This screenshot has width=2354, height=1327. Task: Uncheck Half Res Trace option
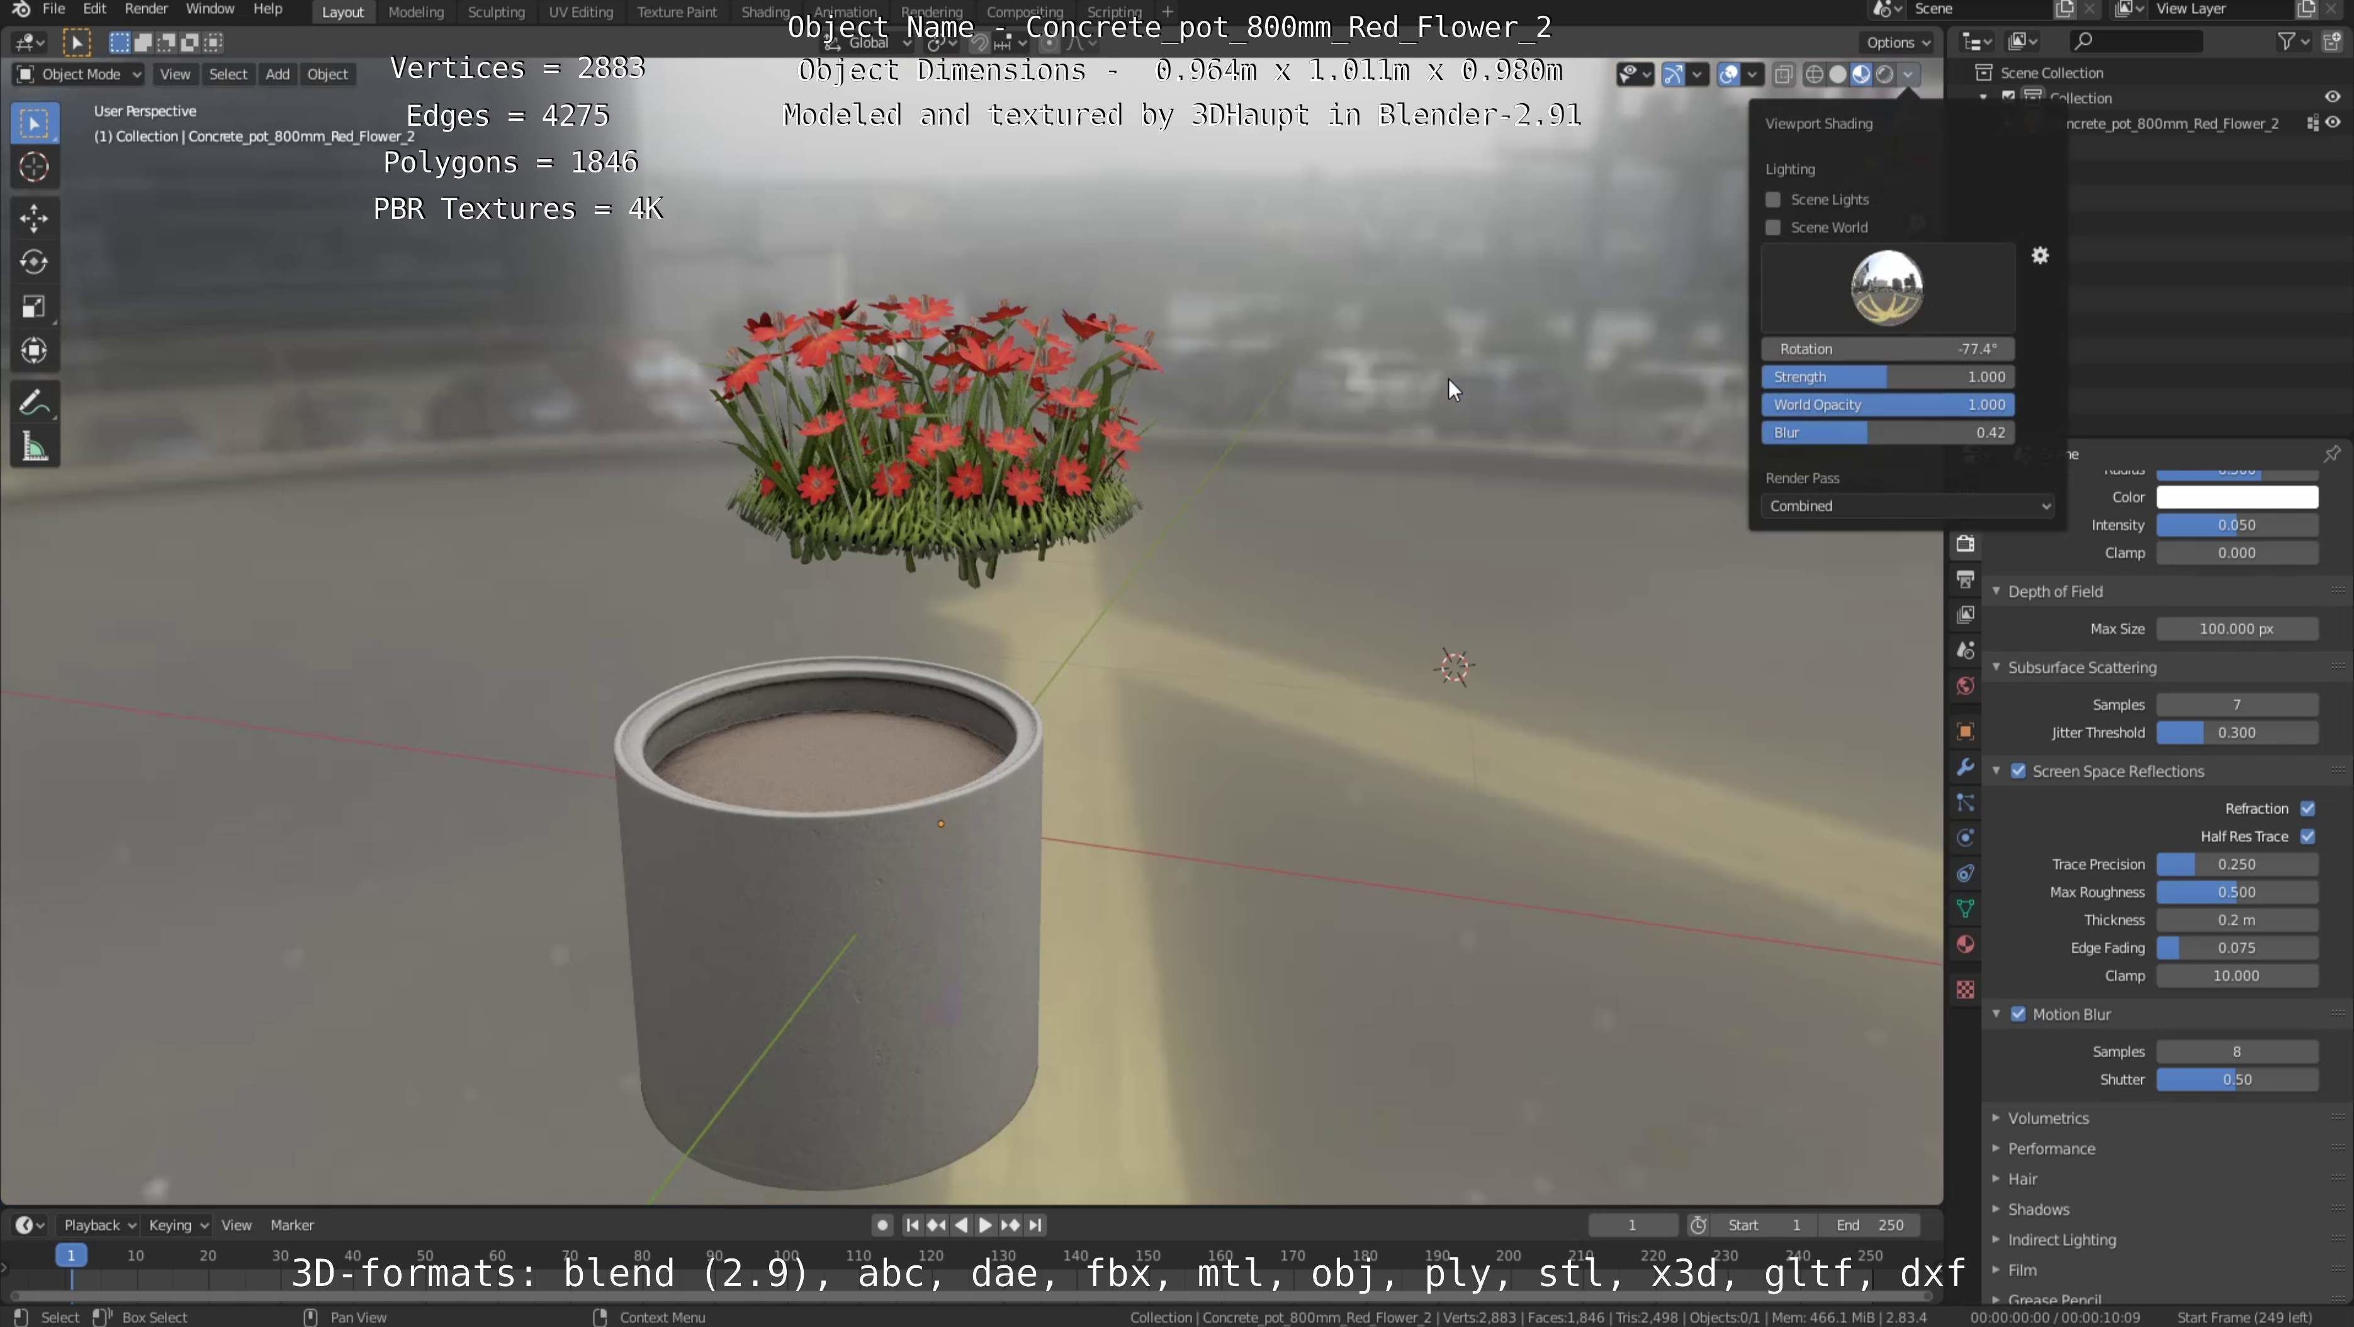coord(2307,837)
